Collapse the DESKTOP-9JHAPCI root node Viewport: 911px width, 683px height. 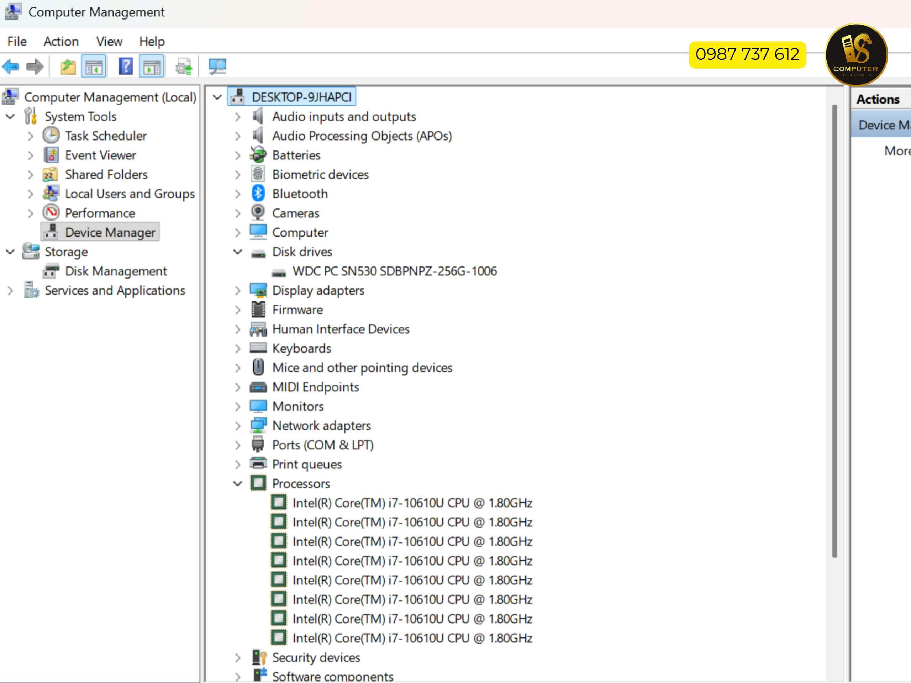click(x=217, y=97)
